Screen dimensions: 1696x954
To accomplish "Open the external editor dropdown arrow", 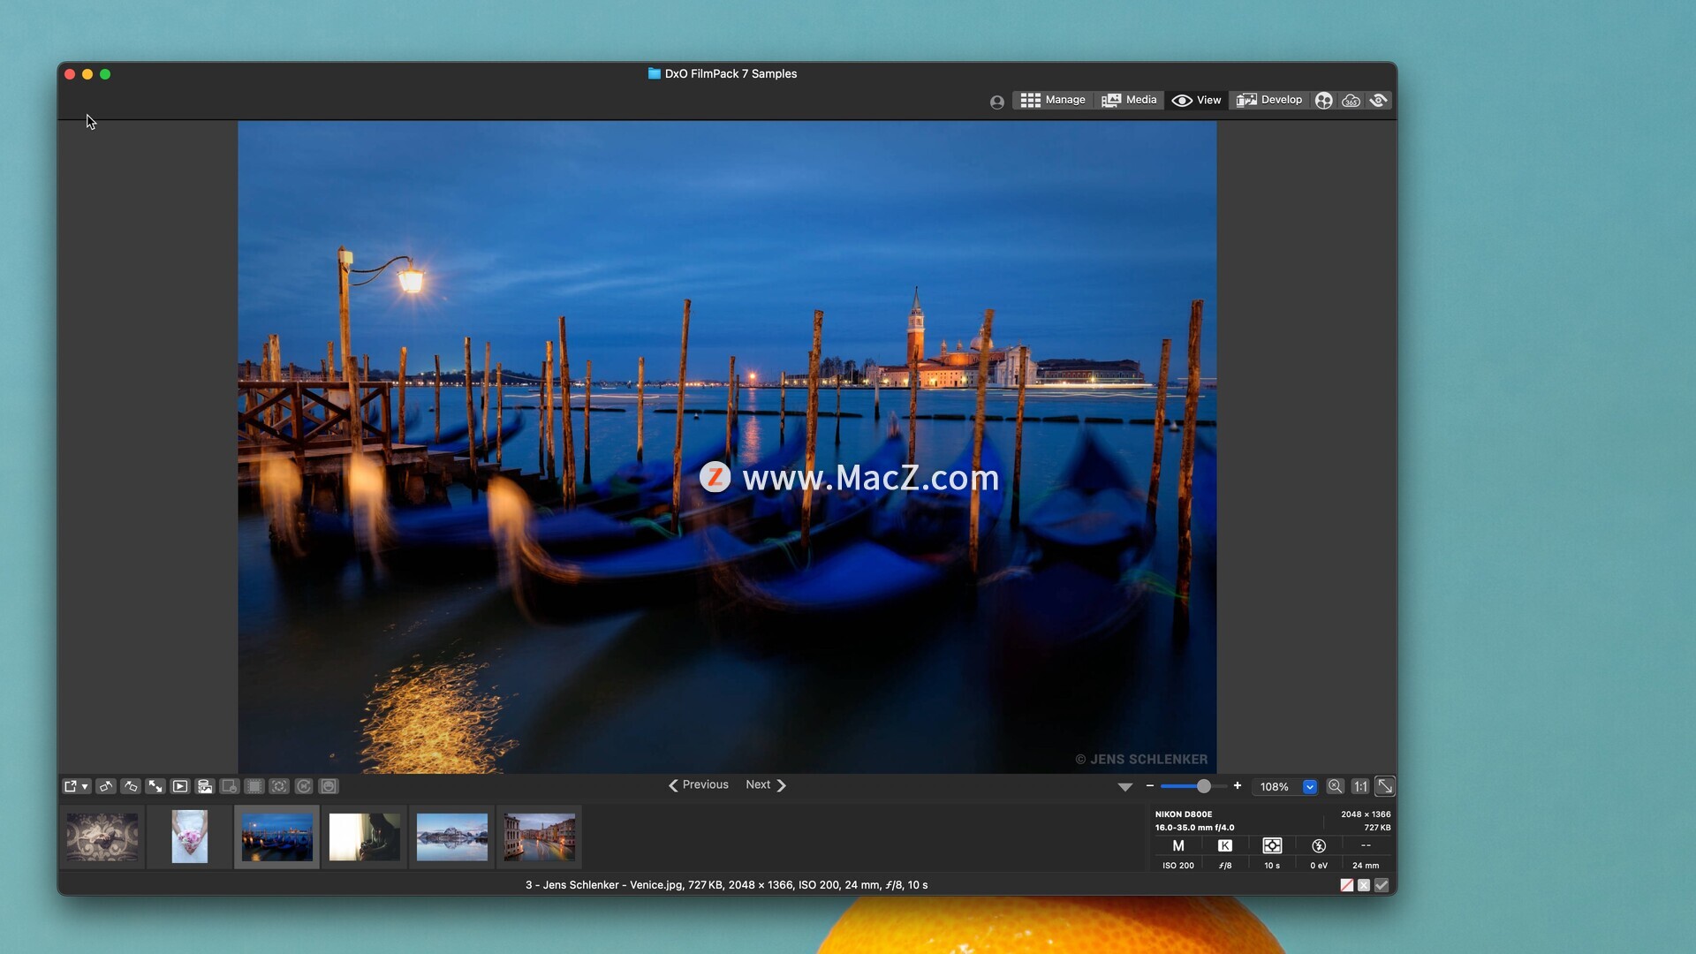I will pos(85,786).
